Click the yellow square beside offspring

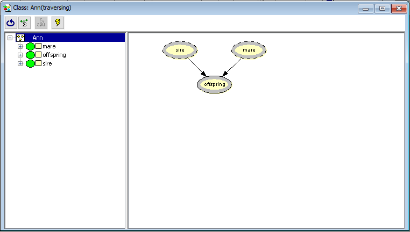(x=38, y=55)
